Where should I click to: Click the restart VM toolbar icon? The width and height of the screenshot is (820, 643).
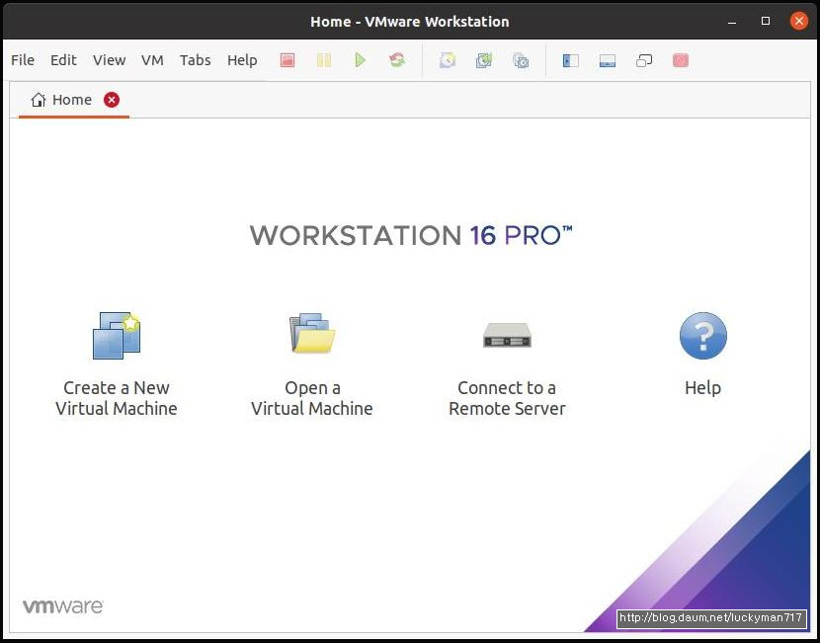397,60
